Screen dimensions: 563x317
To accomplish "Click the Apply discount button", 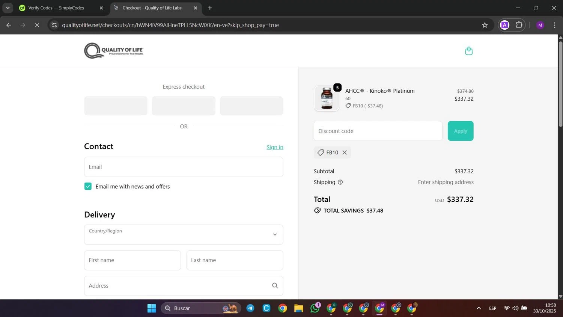I will tap(461, 131).
